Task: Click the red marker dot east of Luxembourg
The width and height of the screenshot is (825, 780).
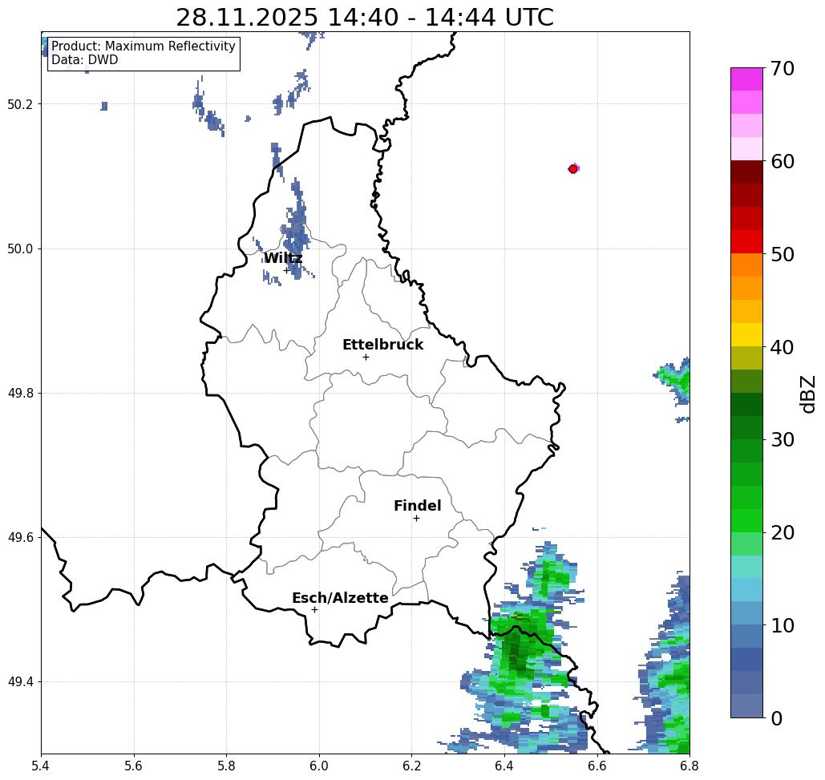Action: pos(573,169)
